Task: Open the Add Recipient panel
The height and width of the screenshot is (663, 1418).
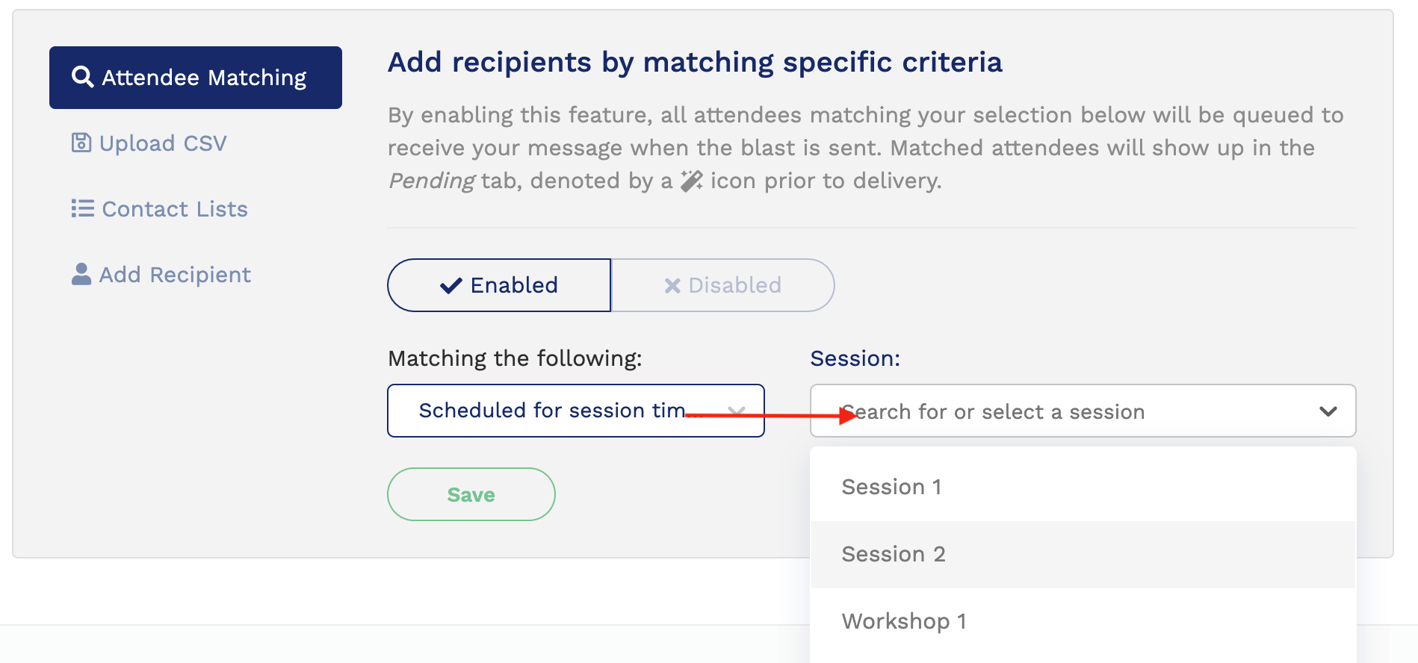Action: (175, 273)
